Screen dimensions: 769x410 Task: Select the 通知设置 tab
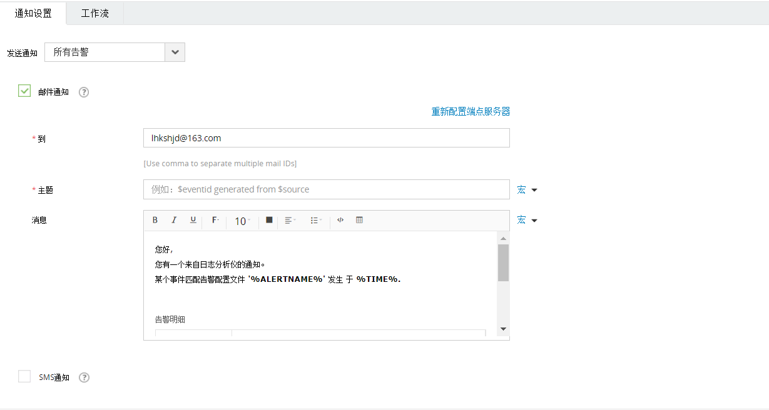coord(34,12)
